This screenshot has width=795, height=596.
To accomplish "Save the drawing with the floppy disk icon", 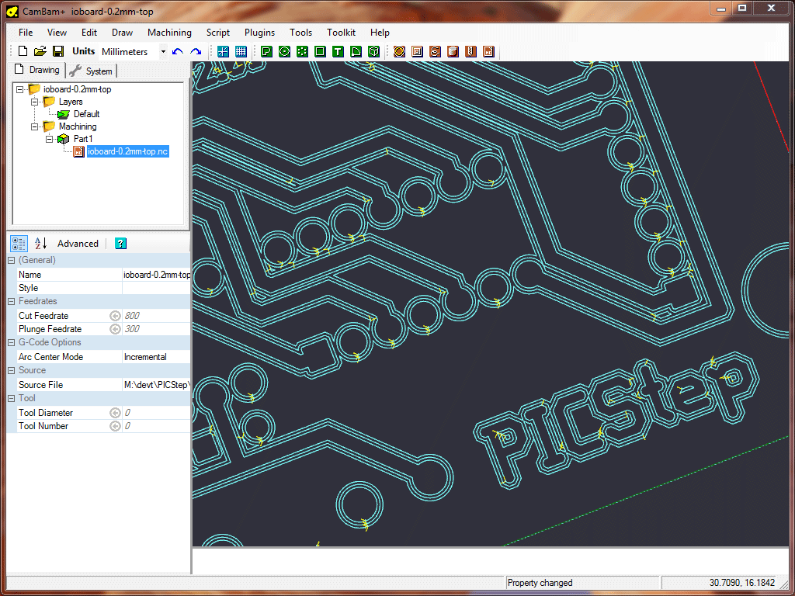I will tap(57, 51).
